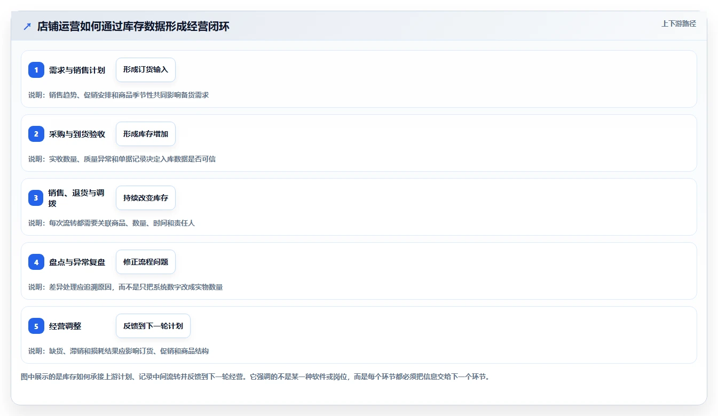This screenshot has height=416, width=718.
Task: Click the title 店铺运营如何通过库存数据形成经营闭环
Action: pos(133,27)
